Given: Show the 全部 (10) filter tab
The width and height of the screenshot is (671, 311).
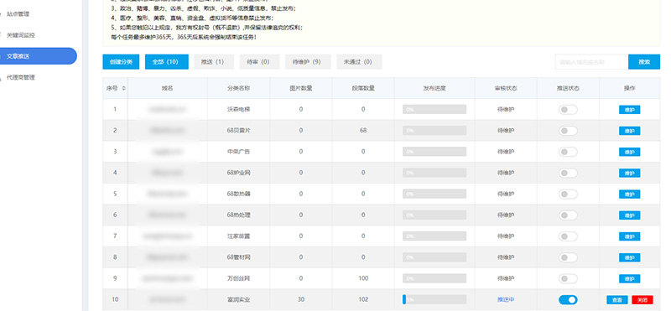Looking at the screenshot, I should [x=166, y=61].
